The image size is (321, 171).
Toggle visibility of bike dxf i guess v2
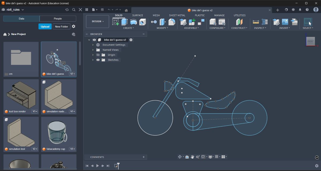point(94,40)
